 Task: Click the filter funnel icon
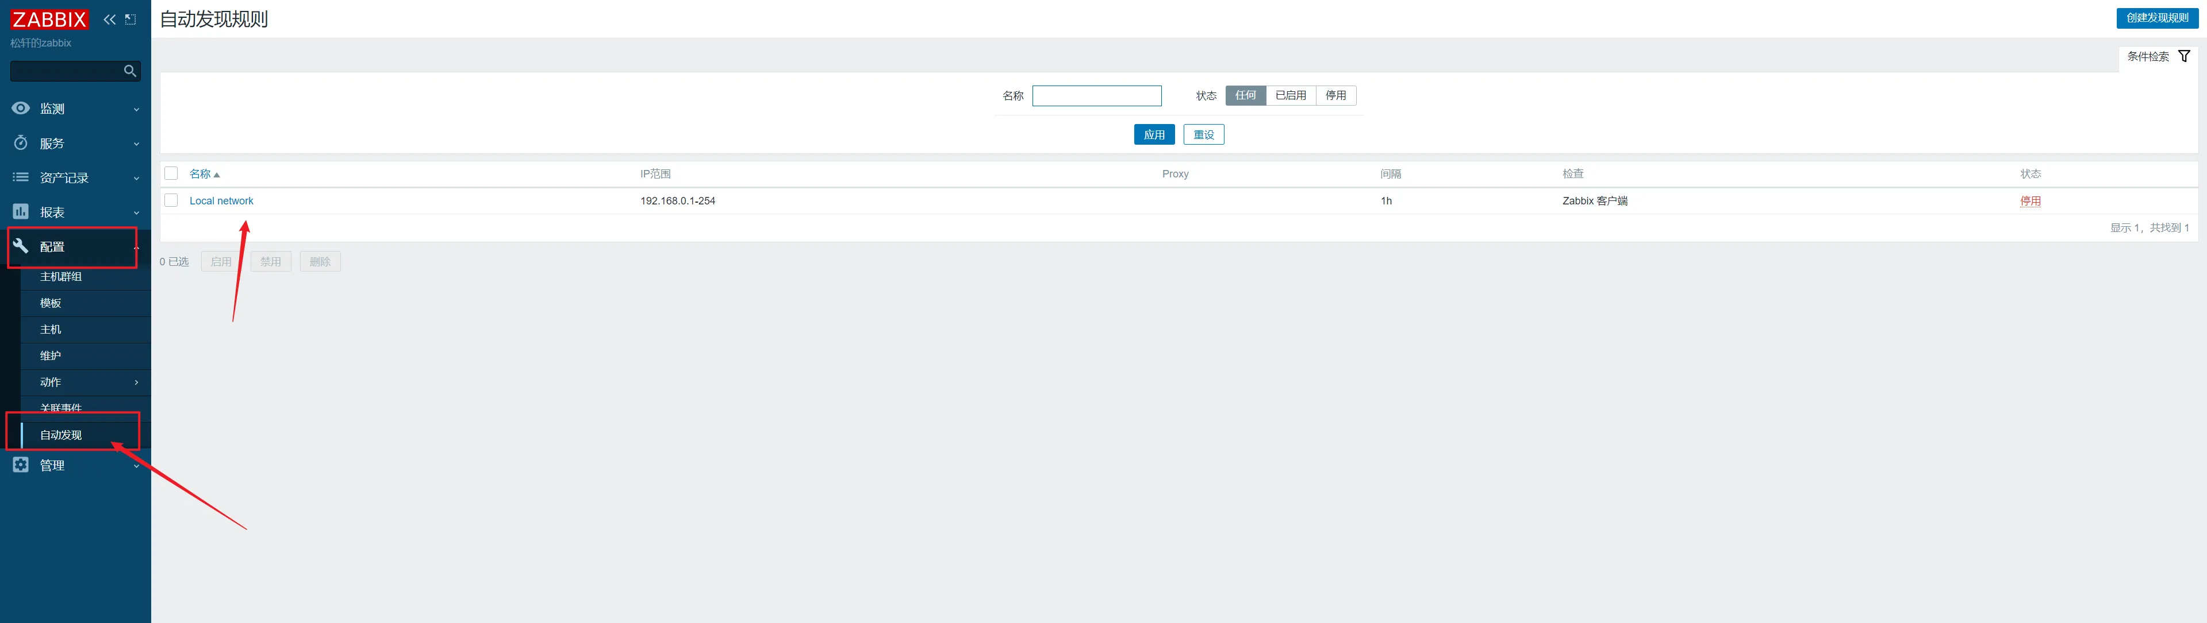pyautogui.click(x=2184, y=56)
